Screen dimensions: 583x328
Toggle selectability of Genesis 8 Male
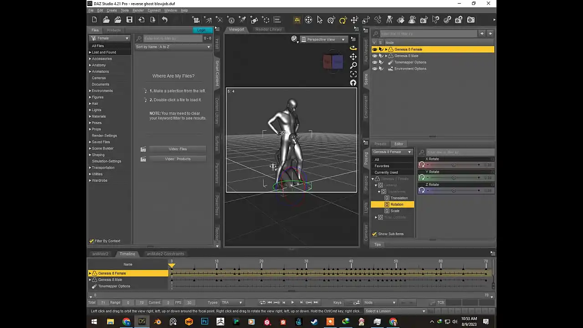(x=381, y=56)
